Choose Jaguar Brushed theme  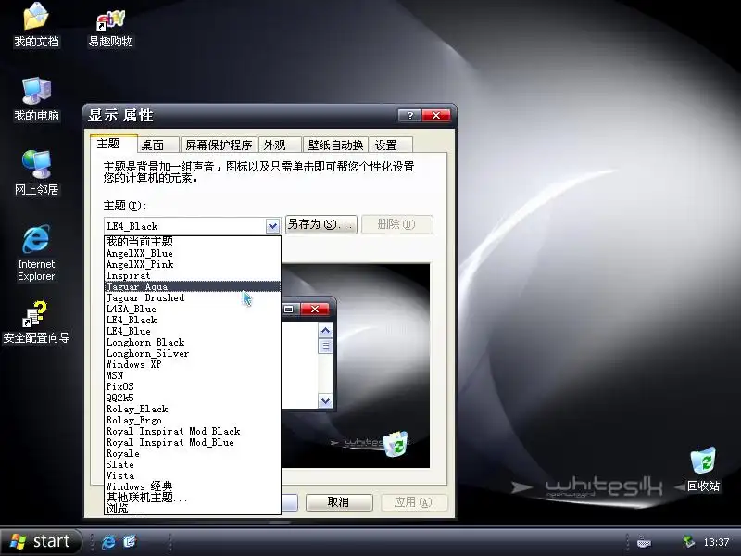pos(192,297)
